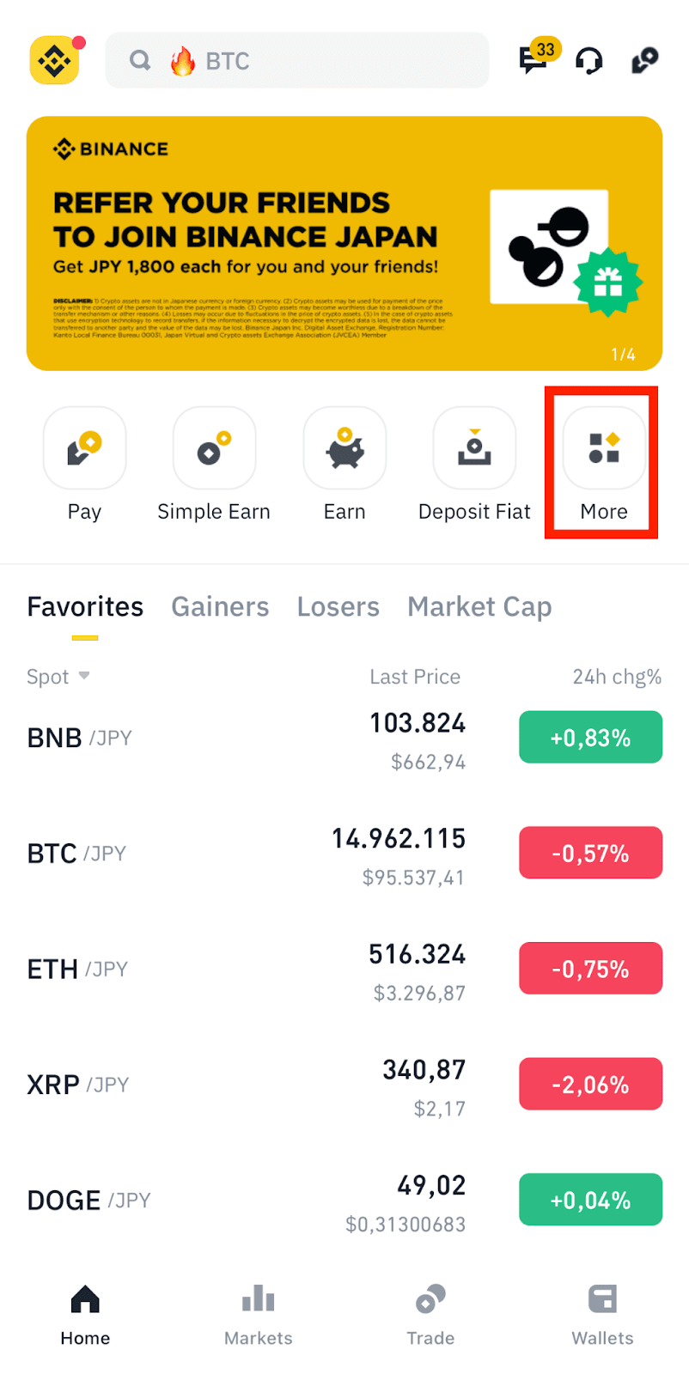Viewport: 689px width, 1374px height.
Task: Click the BTC search field
Action: [x=297, y=60]
